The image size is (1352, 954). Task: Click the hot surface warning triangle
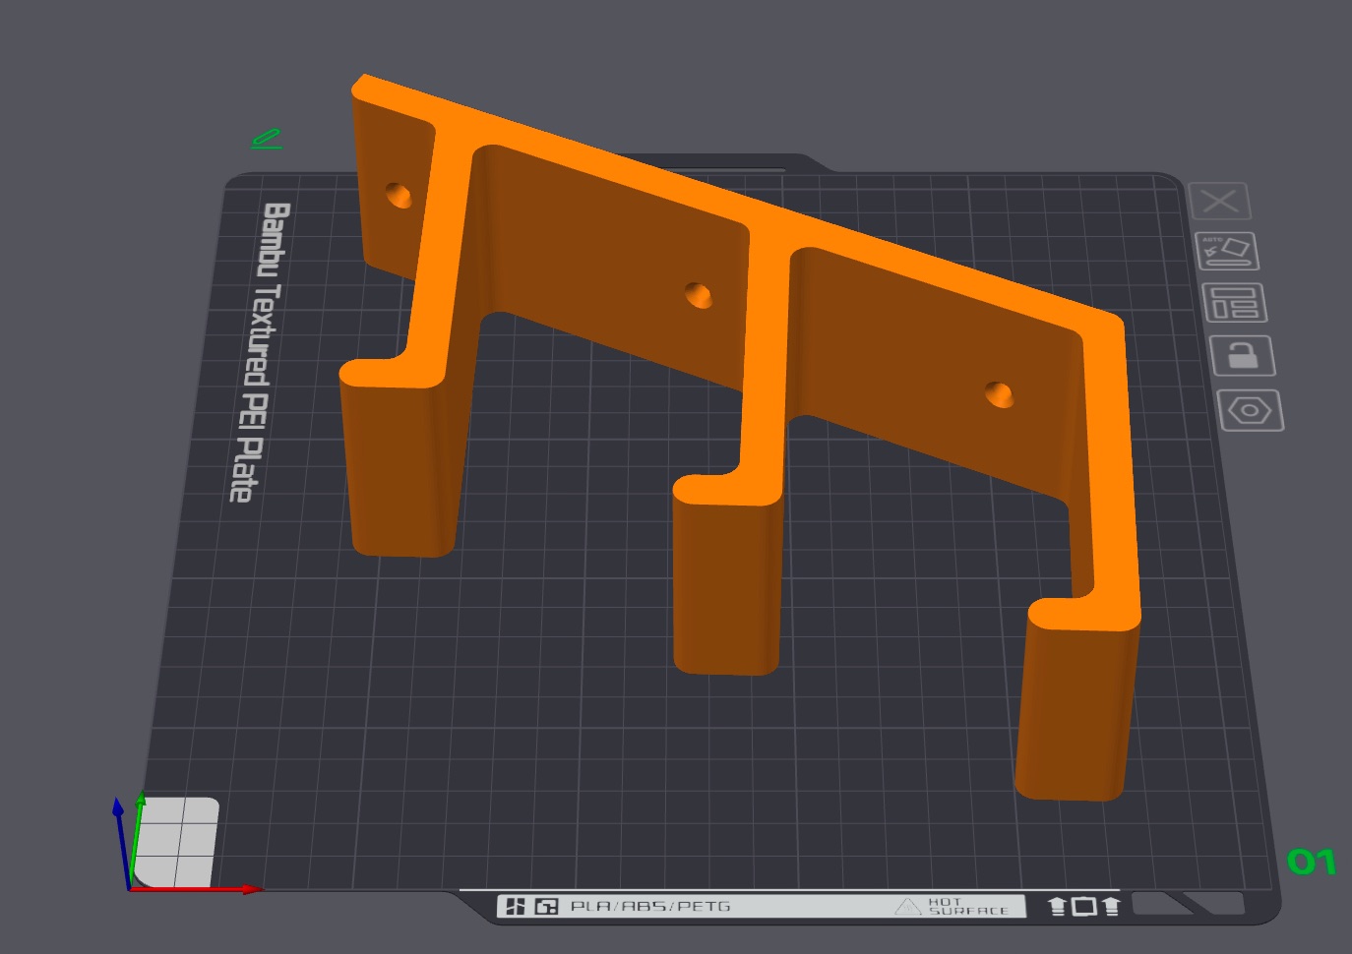point(908,906)
